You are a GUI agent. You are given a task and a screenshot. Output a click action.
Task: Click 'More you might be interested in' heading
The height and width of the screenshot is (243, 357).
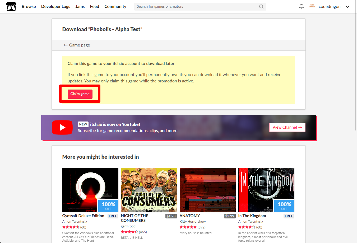101,157
